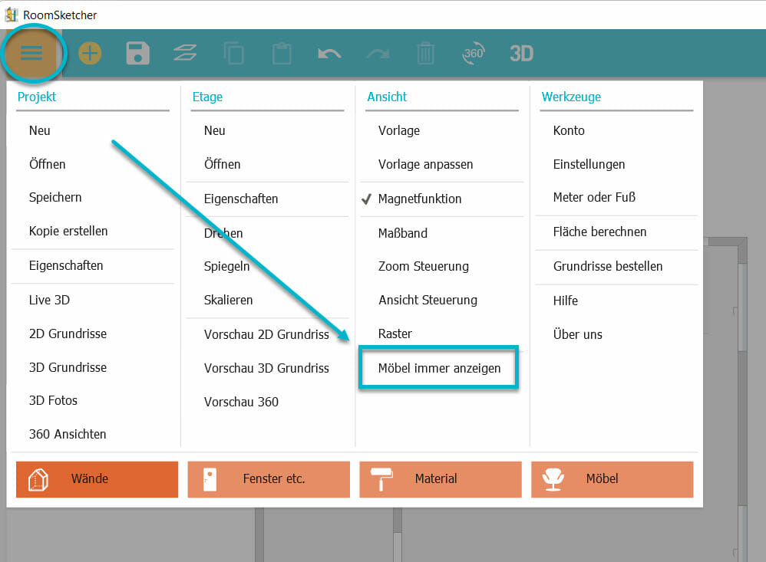
Task: Click the undo arrow icon
Action: pos(329,53)
